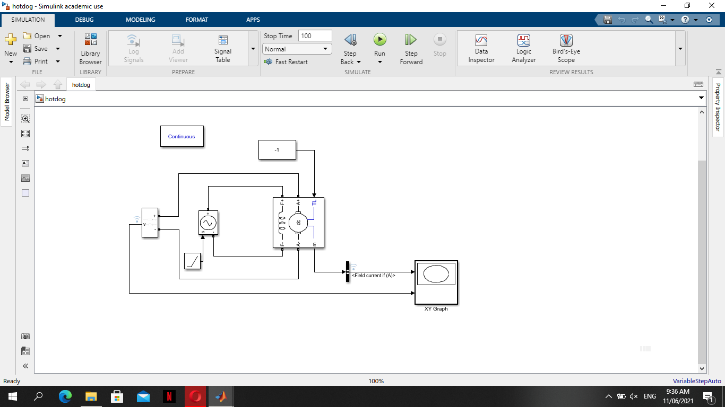Launch the Logic Analyzer
The image size is (725, 407).
523,48
